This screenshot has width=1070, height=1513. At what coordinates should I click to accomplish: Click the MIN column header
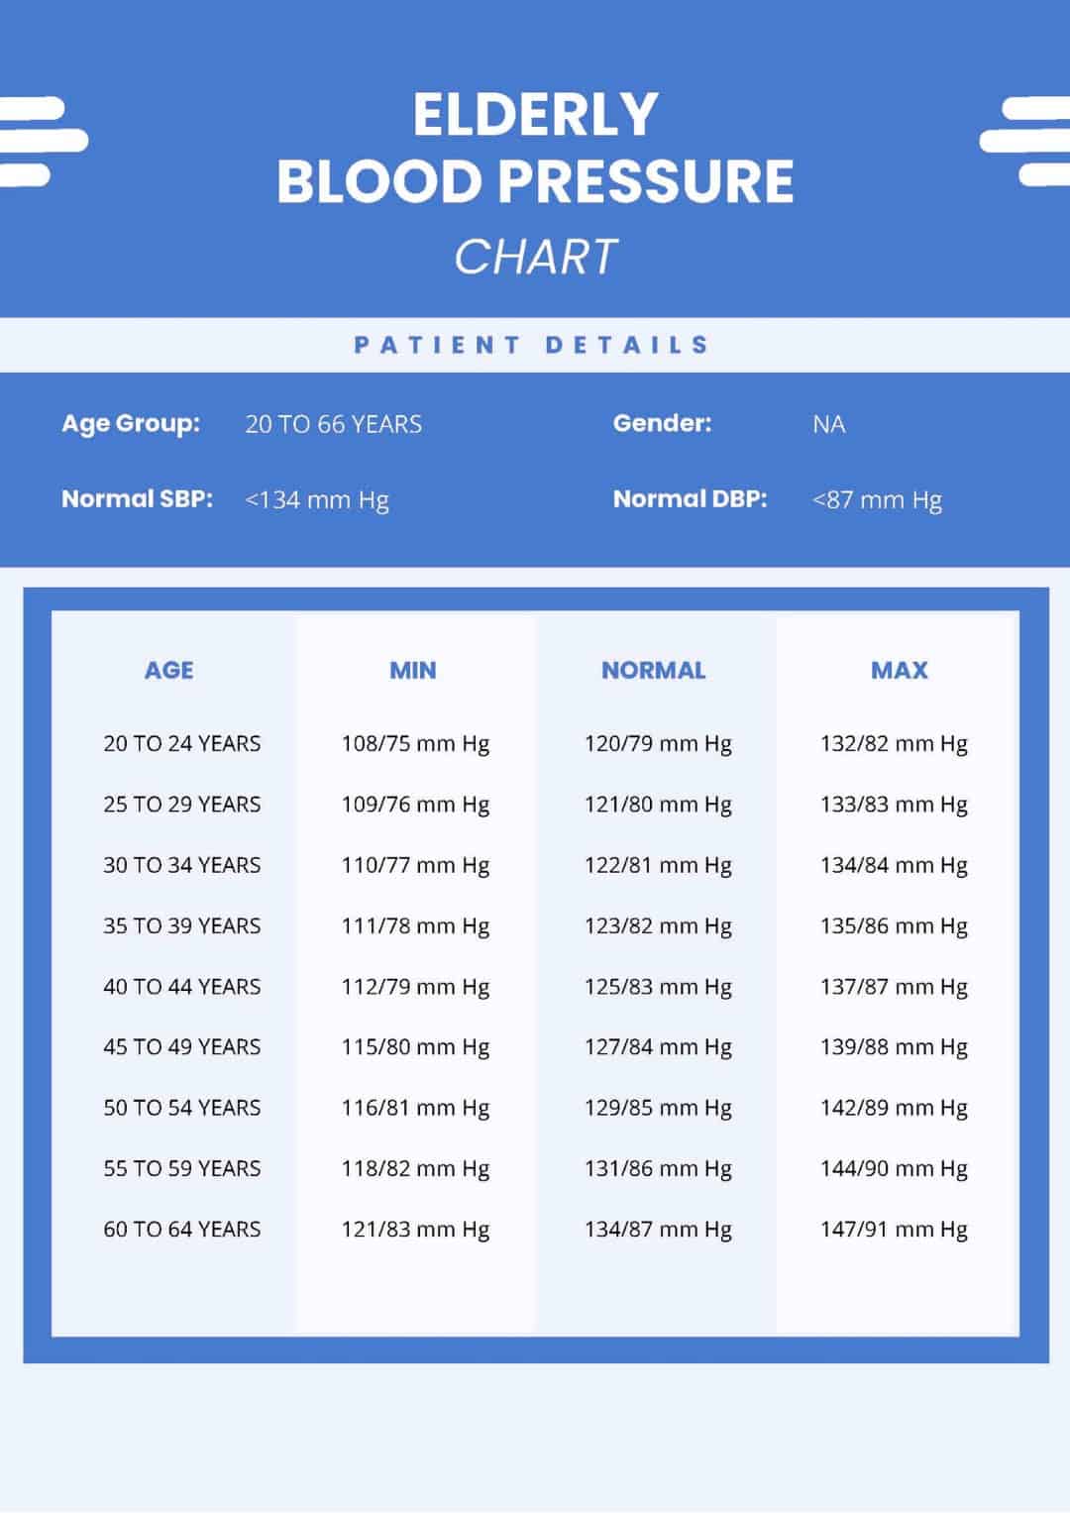tap(412, 670)
